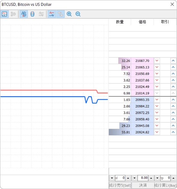
Task: Zoom out of the depth chart
Action: (78, 14)
